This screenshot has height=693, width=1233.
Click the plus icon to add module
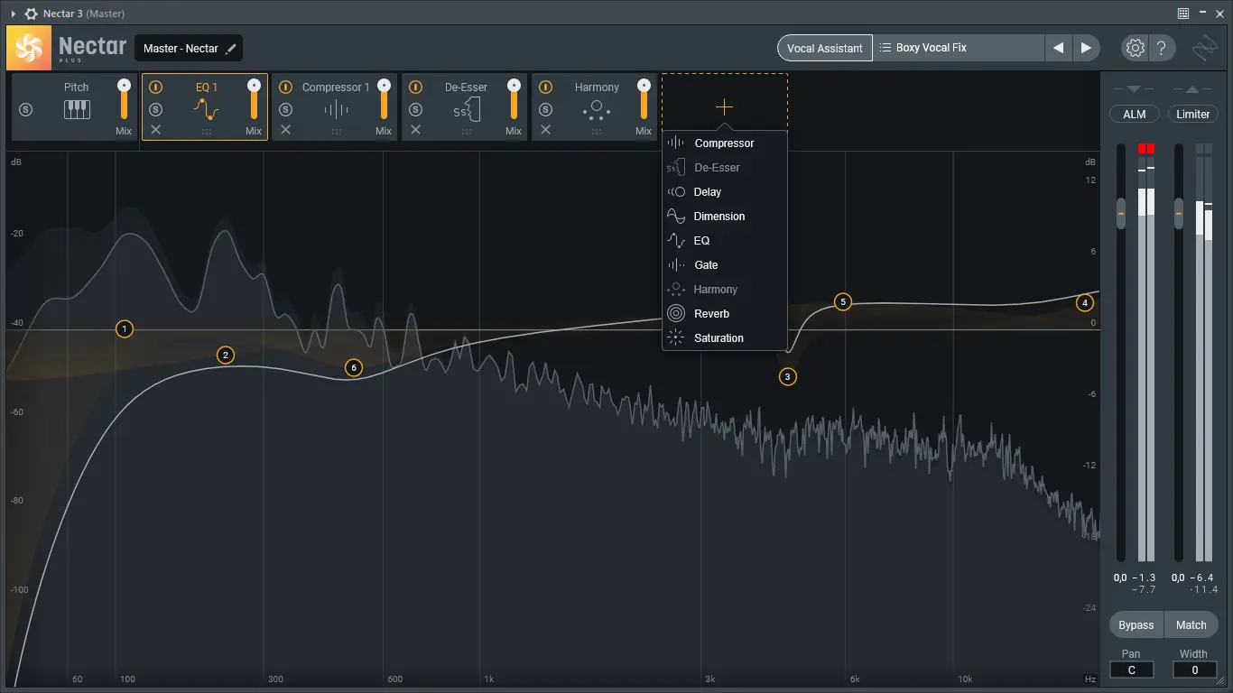click(724, 107)
